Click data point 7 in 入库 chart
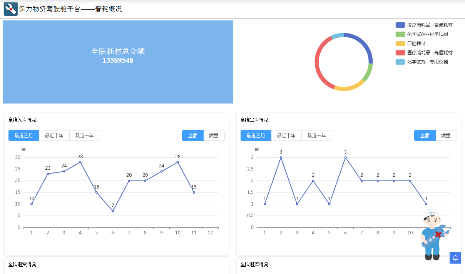This screenshot has height=274, width=465. click(x=113, y=211)
